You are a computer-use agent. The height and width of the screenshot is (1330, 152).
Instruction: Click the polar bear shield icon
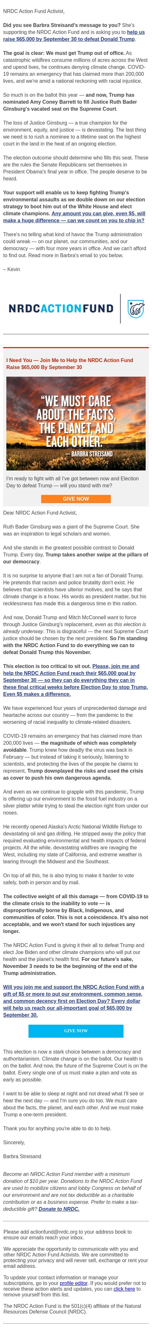click(x=136, y=309)
